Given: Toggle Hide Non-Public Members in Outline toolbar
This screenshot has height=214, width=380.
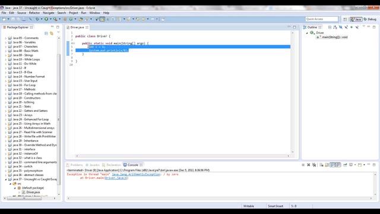Looking at the screenshot, I should [351, 27].
